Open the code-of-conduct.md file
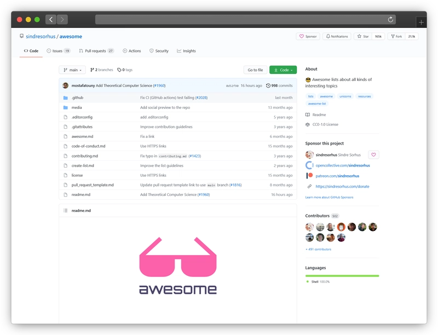Screen dimensions: 438x335 coord(88,146)
